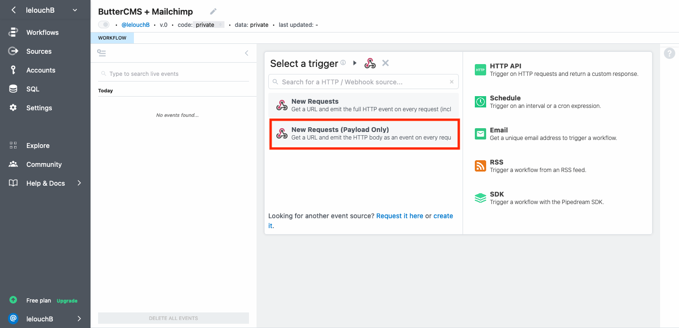The image size is (679, 328).
Task: Click the info icon next to Select a trigger
Action: pos(343,62)
